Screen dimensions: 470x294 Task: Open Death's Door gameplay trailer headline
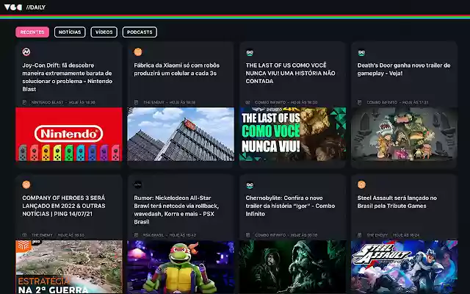[404, 69]
